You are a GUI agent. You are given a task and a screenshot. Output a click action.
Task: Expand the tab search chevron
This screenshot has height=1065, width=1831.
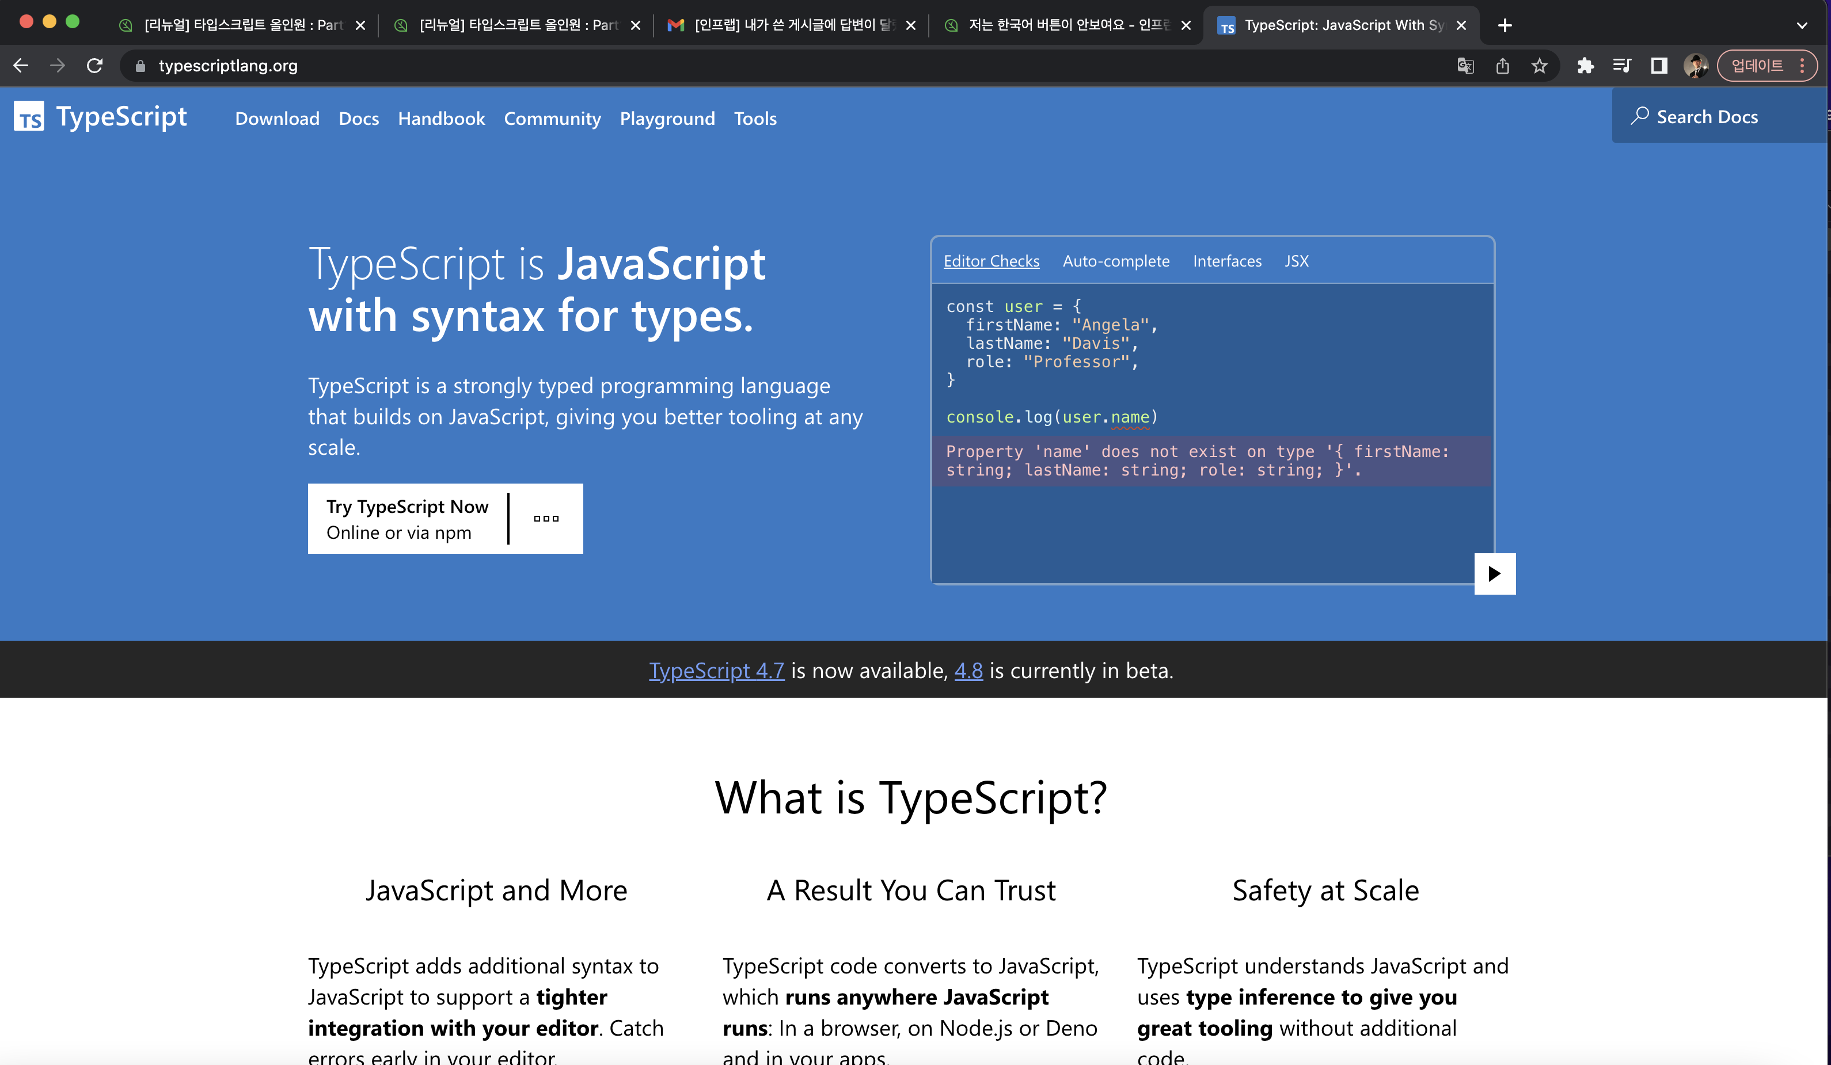point(1802,25)
